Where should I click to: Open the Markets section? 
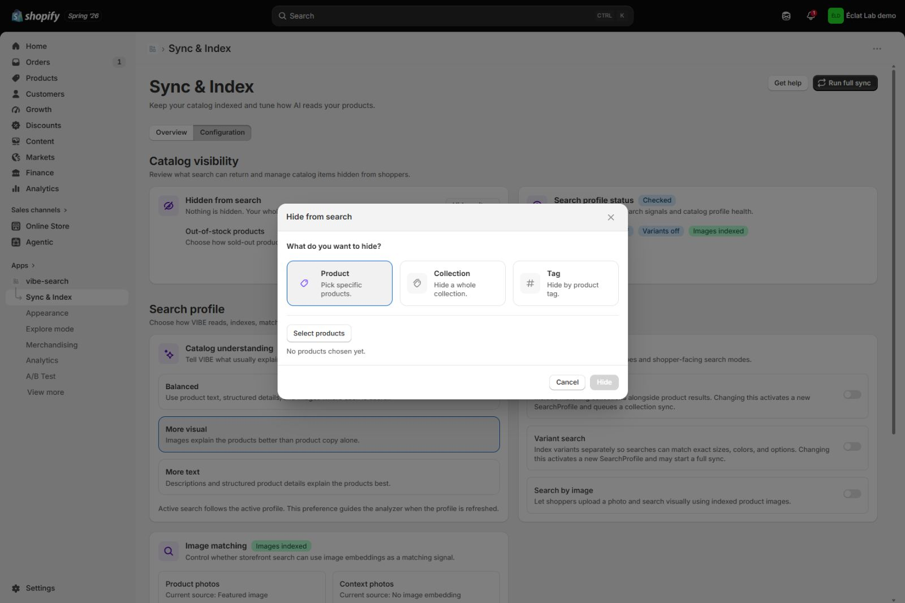pos(40,157)
